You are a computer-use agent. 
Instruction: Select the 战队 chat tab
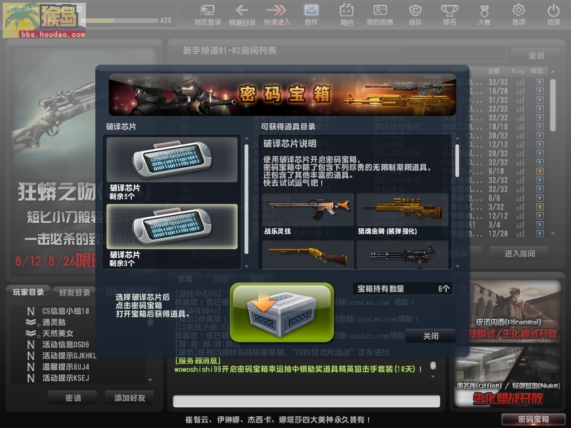258,279
